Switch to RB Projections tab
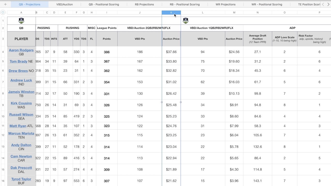 [144, 4]
